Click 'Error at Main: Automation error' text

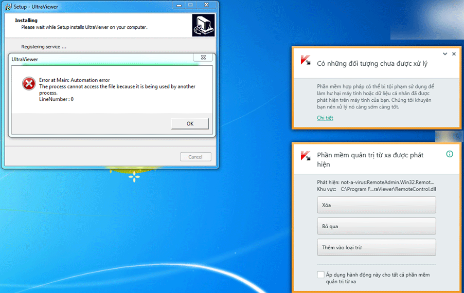(74, 80)
